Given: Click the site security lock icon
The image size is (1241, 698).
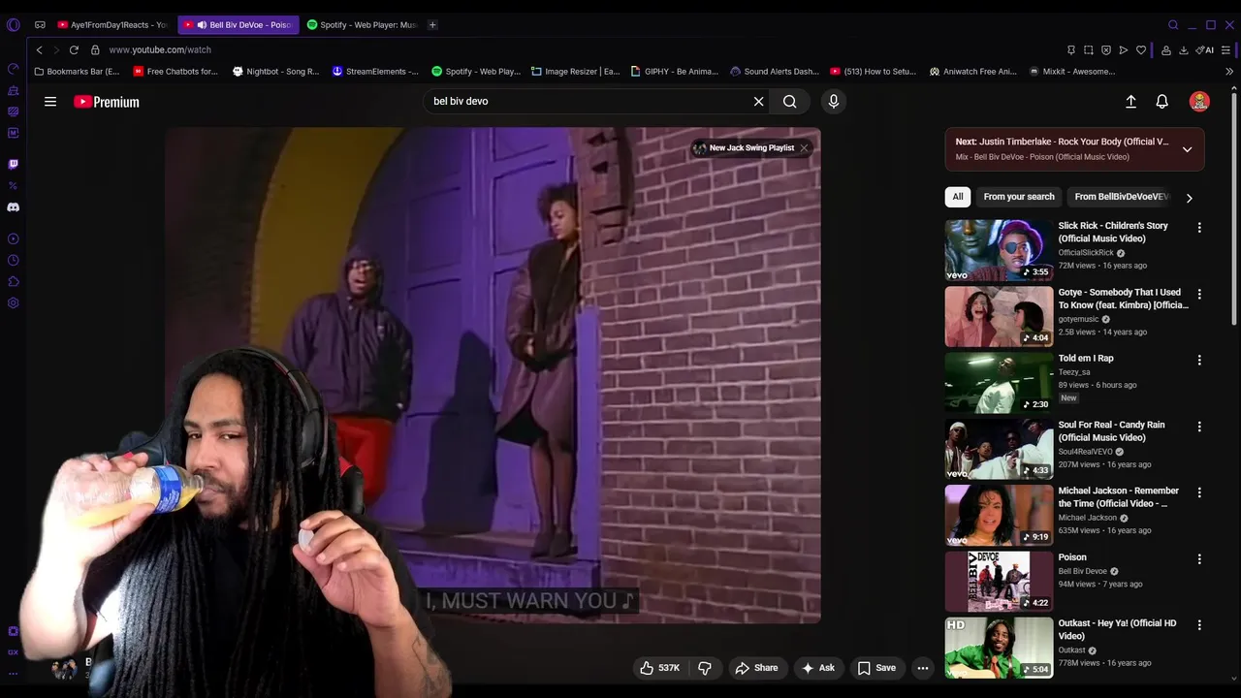Looking at the screenshot, I should point(95,49).
